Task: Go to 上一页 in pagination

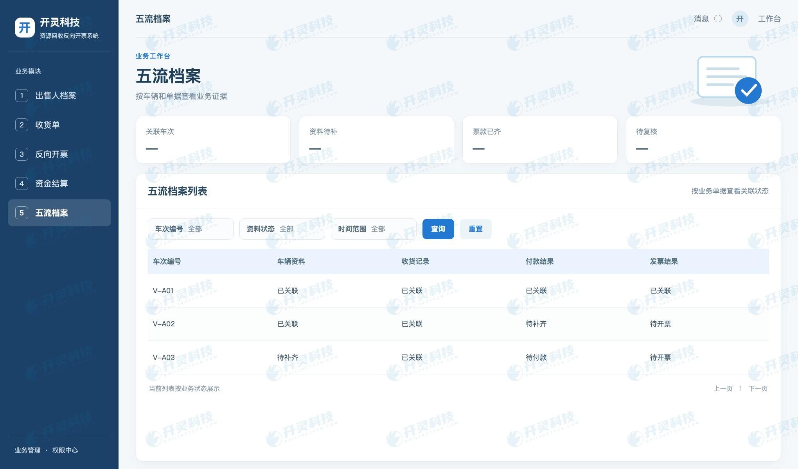Action: point(723,388)
